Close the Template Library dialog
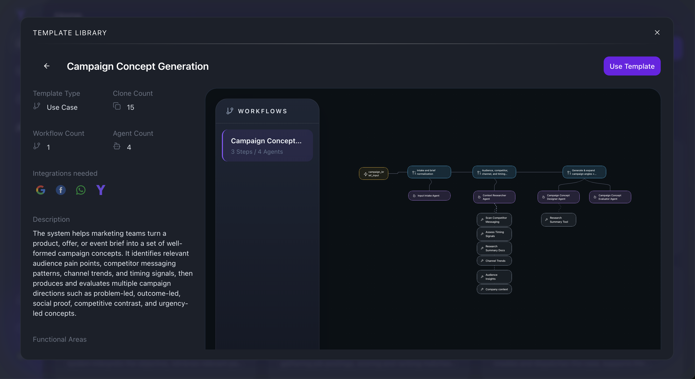The height and width of the screenshot is (379, 695). [657, 32]
